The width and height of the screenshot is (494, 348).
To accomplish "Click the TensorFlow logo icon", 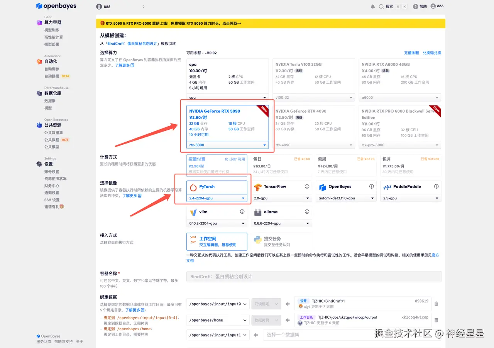I will pos(258,187).
